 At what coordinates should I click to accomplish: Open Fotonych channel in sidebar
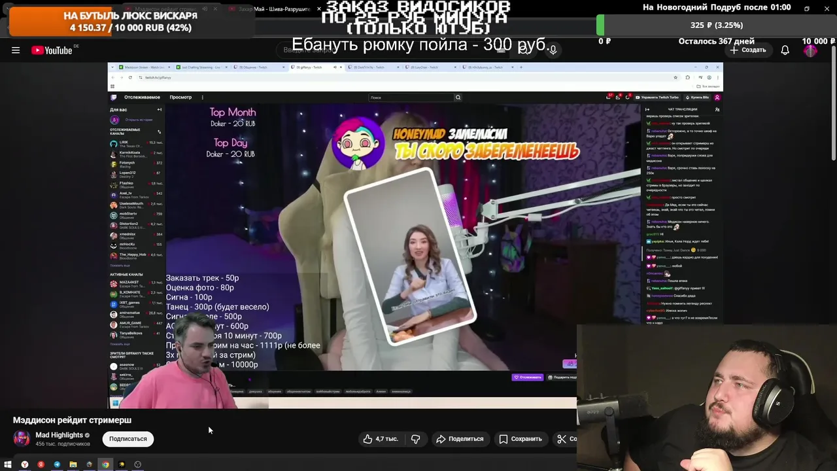pos(136,164)
